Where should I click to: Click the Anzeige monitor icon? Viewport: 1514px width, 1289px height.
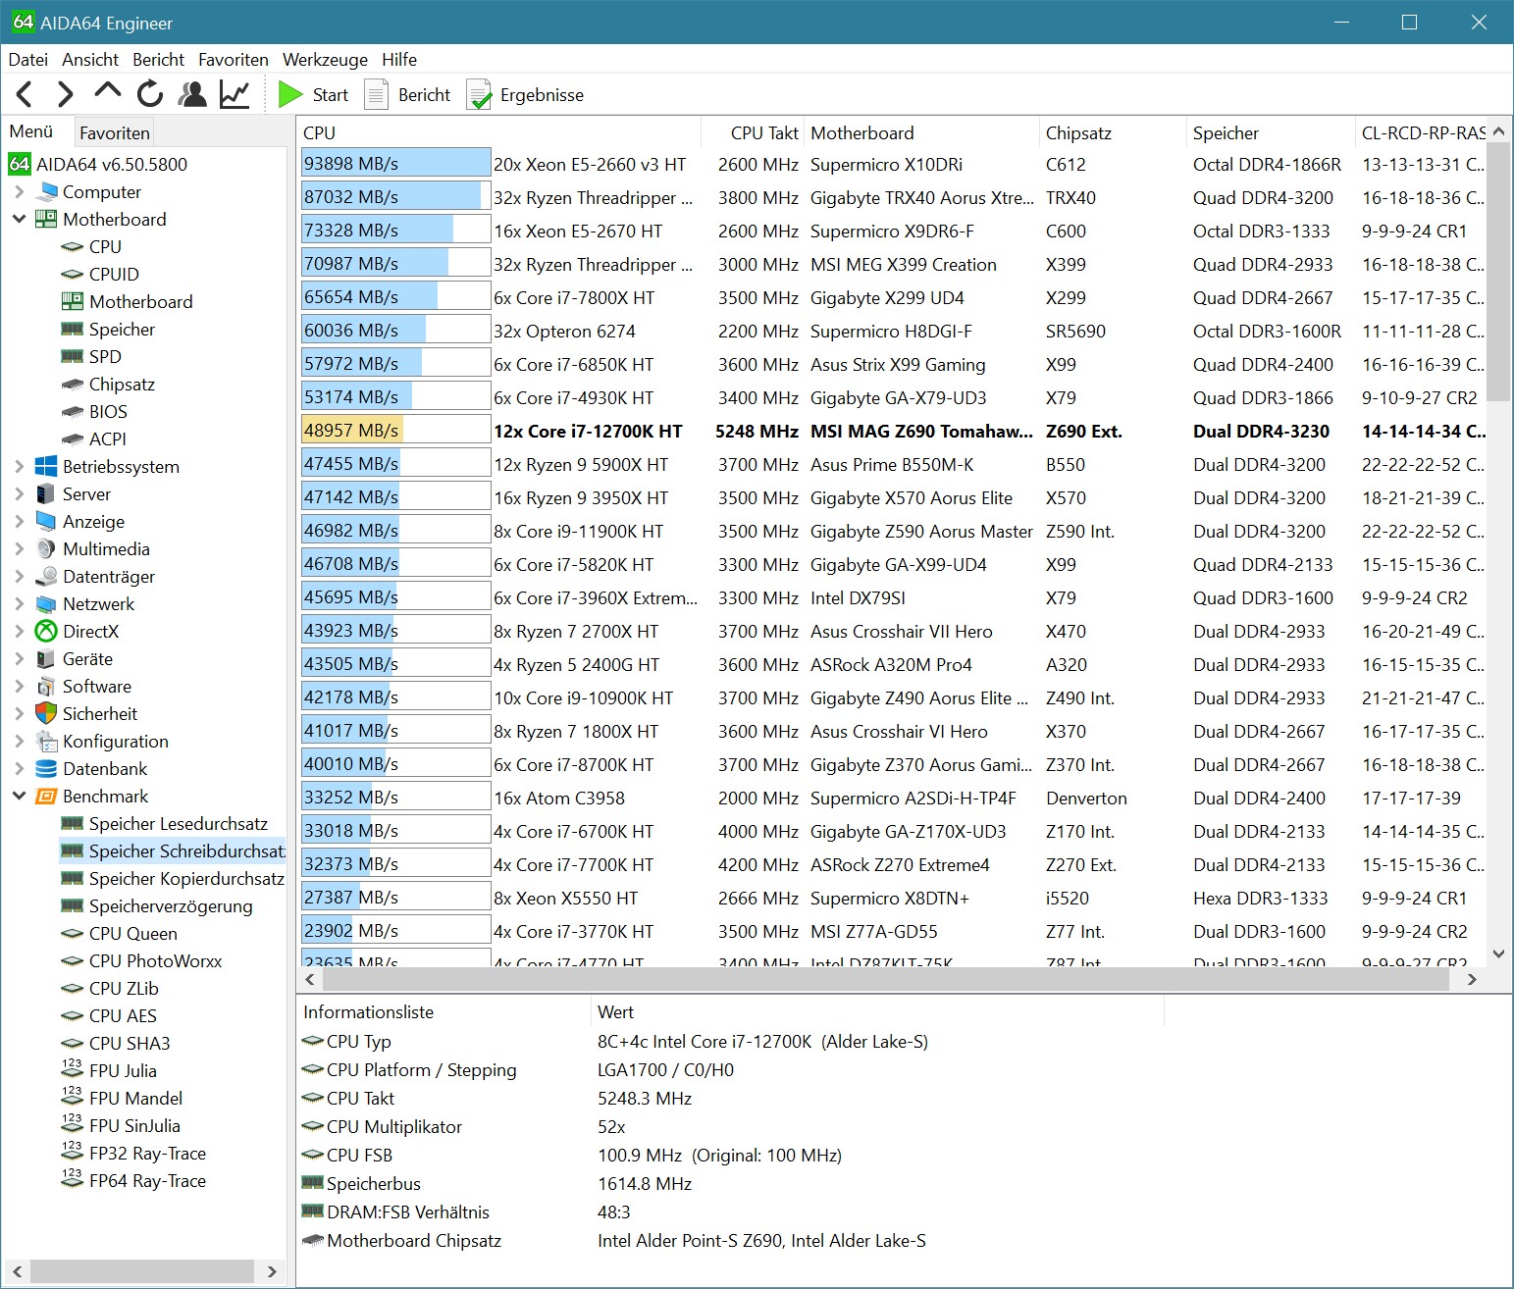[46, 521]
